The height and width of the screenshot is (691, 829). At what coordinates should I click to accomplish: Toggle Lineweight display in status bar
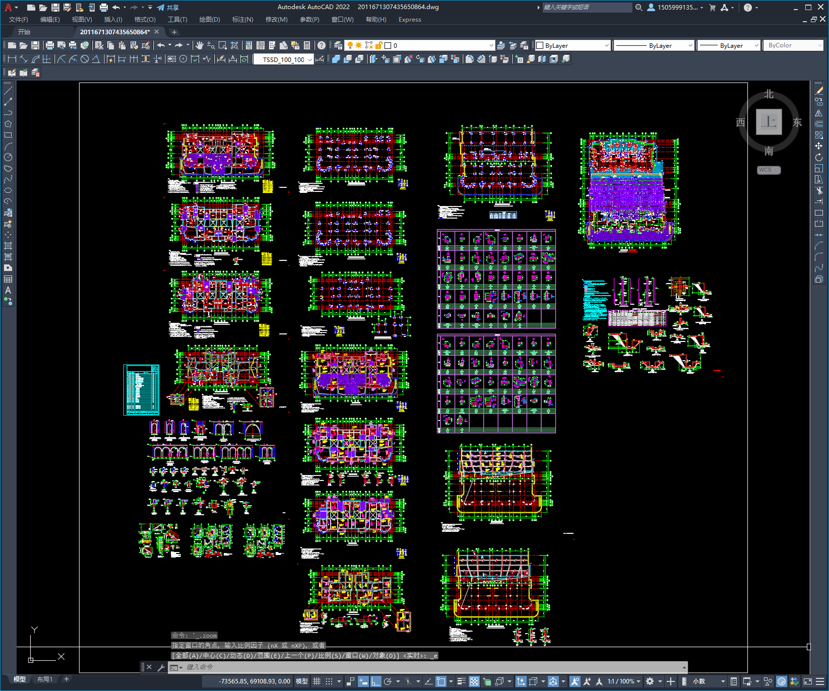pos(461,681)
